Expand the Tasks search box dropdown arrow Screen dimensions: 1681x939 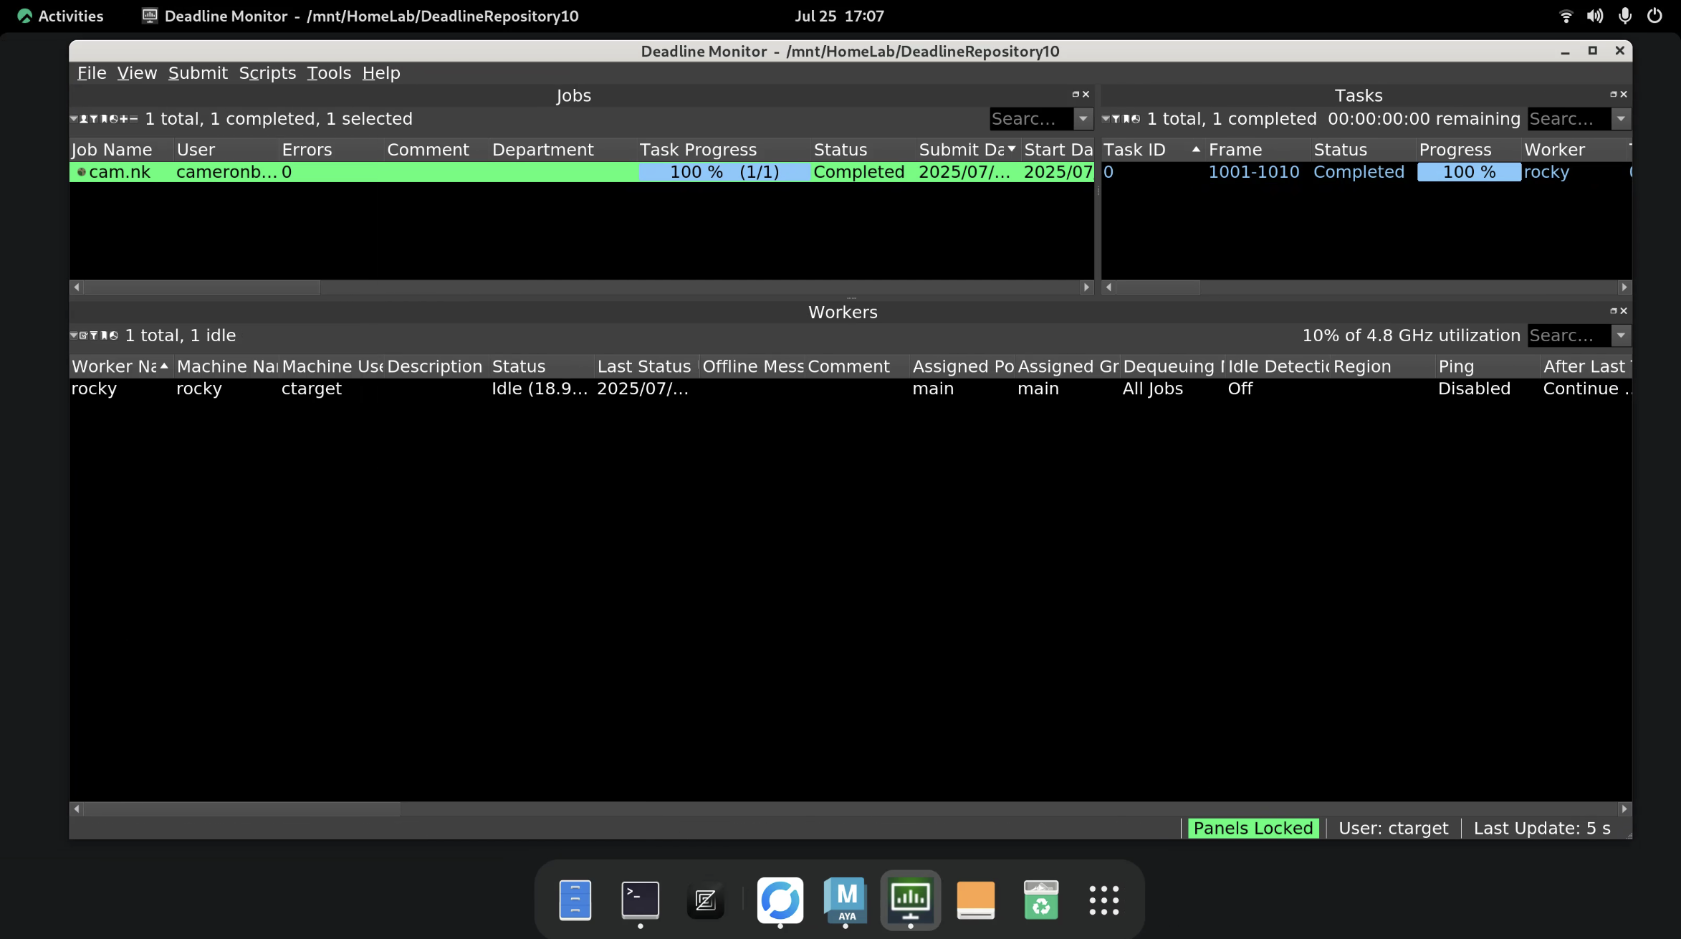point(1621,119)
